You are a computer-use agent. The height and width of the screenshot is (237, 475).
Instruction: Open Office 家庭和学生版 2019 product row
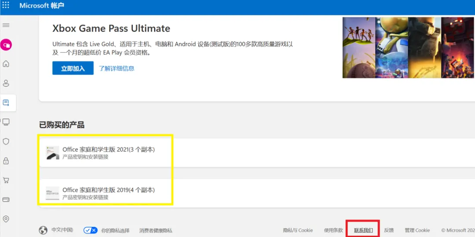click(257, 193)
